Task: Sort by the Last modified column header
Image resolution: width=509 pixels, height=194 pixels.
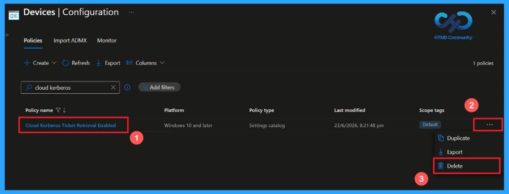Action: point(349,110)
